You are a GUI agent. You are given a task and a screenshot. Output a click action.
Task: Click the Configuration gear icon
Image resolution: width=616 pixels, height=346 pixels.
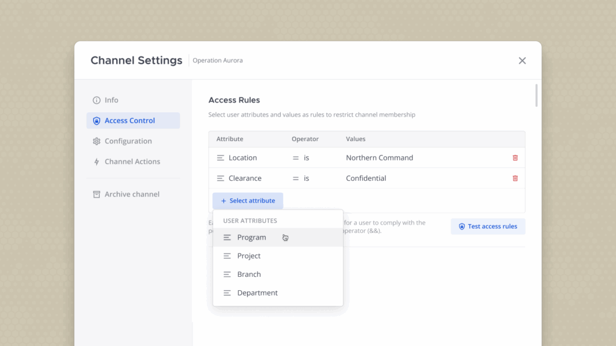[x=96, y=141]
